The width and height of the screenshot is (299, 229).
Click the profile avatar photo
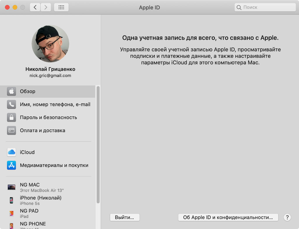tap(50, 43)
